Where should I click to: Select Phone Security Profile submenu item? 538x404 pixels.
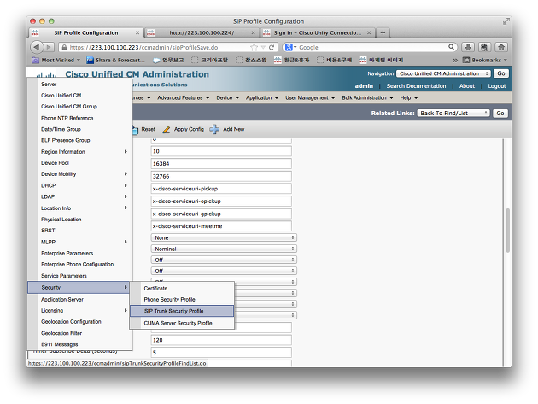(x=182, y=299)
